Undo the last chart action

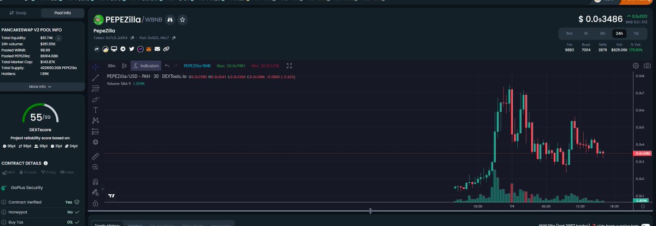point(167,66)
